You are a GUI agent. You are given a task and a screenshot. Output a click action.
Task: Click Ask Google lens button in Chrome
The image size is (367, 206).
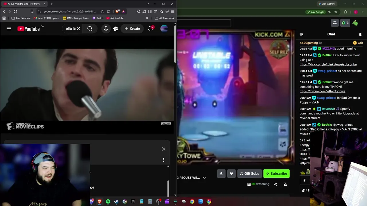(x=315, y=12)
